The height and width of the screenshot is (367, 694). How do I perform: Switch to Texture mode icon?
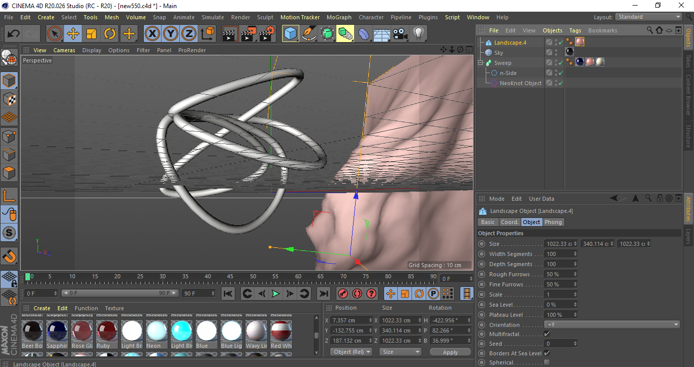(9, 99)
